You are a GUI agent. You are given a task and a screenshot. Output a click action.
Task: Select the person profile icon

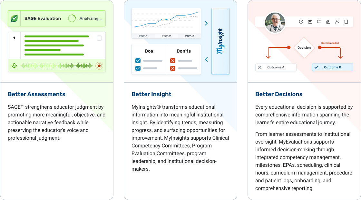pos(337,22)
